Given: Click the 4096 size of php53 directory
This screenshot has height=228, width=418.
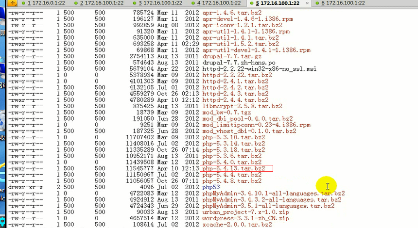Looking at the screenshot, I should coord(147,187).
